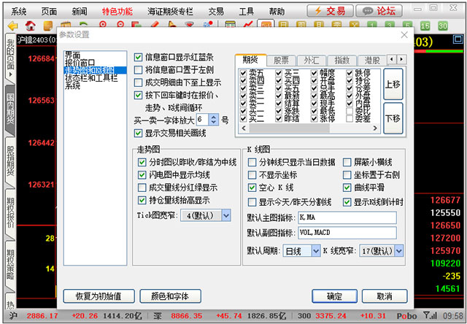This screenshot has height=324, width=467.
Task: Open the 页面 menu
Action: point(49,12)
